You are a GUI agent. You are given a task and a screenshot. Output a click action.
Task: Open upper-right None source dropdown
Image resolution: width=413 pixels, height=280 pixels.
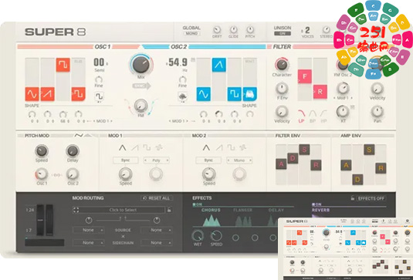click(157, 230)
